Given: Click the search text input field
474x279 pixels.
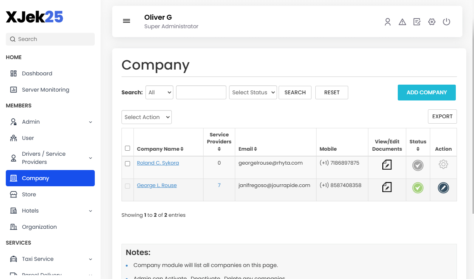Looking at the screenshot, I should tap(201, 92).
